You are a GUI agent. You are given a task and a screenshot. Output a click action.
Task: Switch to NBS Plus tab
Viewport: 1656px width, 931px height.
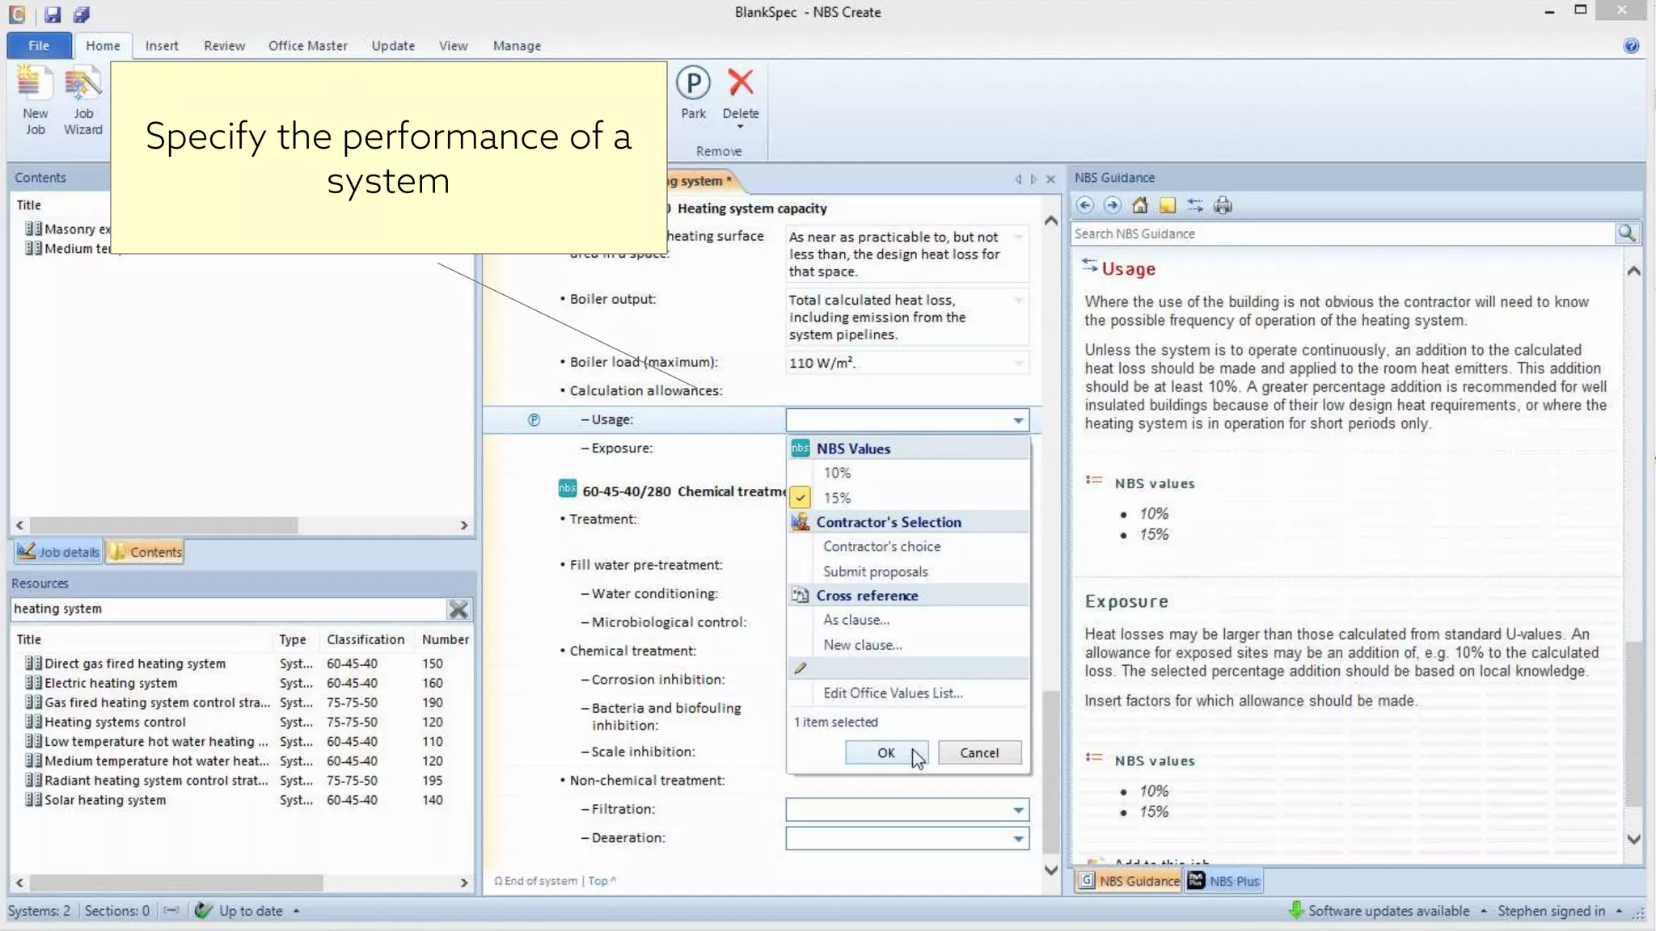(x=1224, y=881)
